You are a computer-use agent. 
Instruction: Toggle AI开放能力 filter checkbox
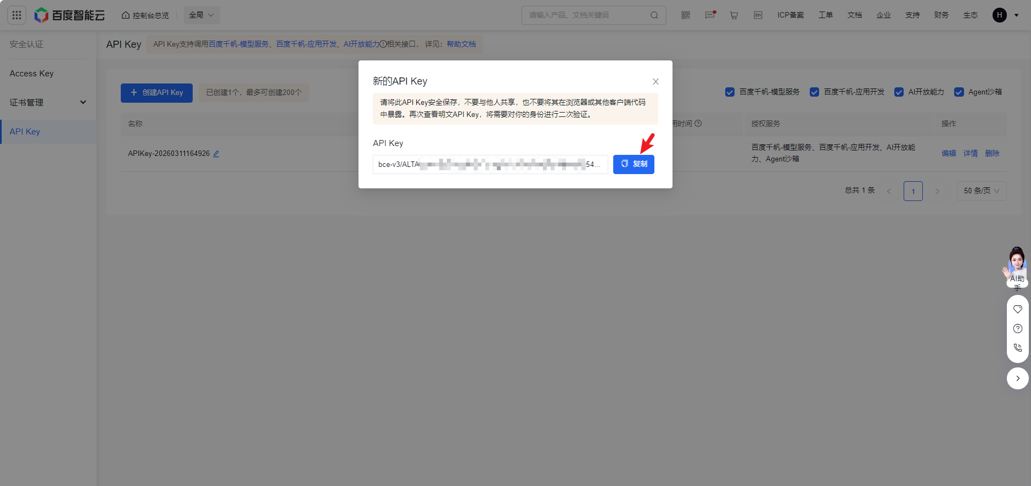tap(899, 92)
